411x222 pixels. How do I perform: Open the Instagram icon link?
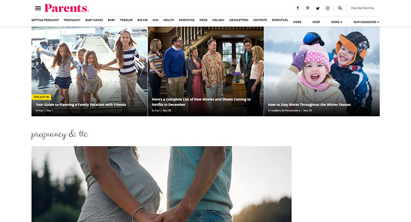[x=327, y=8]
